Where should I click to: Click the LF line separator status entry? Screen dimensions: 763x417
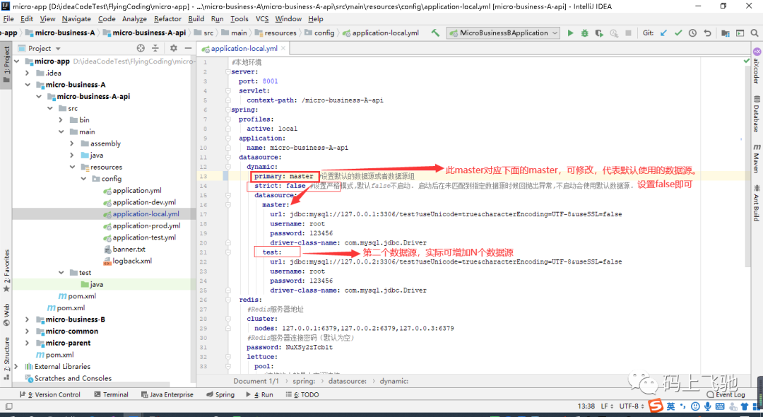tap(606, 406)
